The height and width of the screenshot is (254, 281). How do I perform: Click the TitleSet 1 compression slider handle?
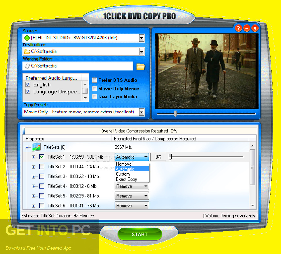(170, 157)
